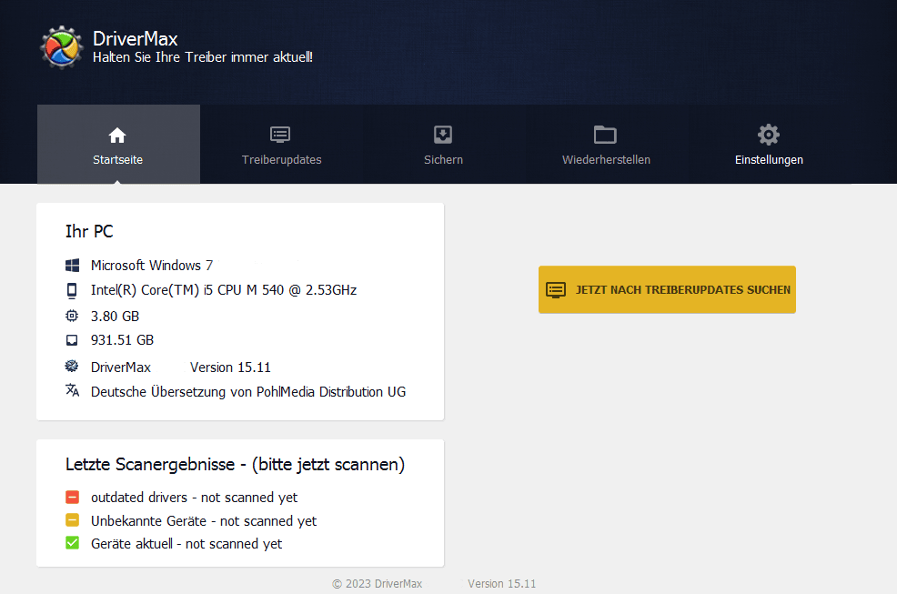The width and height of the screenshot is (897, 594).
Task: Select the 'Microsoft Windows 7' text
Action: [x=152, y=266]
